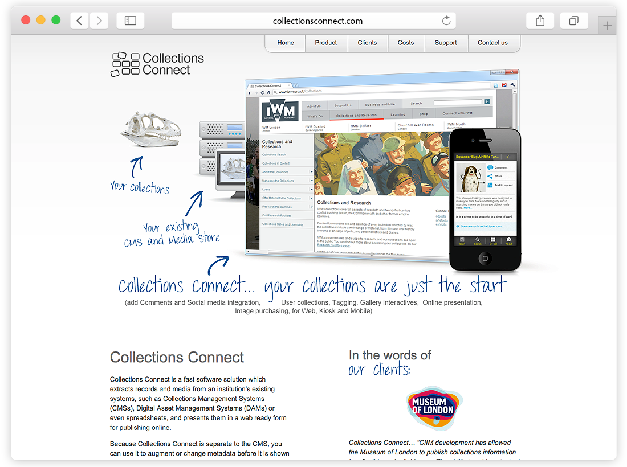The height and width of the screenshot is (467, 627).
Task: Click the handwritten 'Your collections' label
Action: point(140,187)
